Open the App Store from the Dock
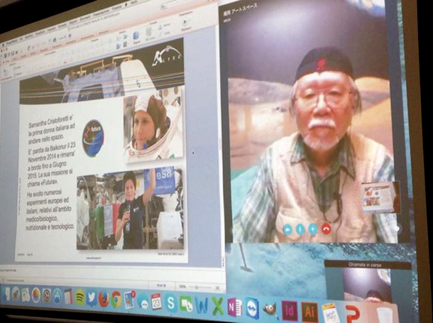This screenshot has height=323, width=433. point(57,296)
